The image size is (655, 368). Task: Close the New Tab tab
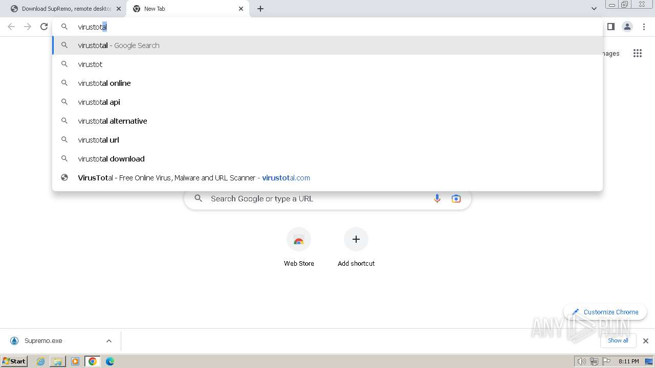pyautogui.click(x=241, y=9)
